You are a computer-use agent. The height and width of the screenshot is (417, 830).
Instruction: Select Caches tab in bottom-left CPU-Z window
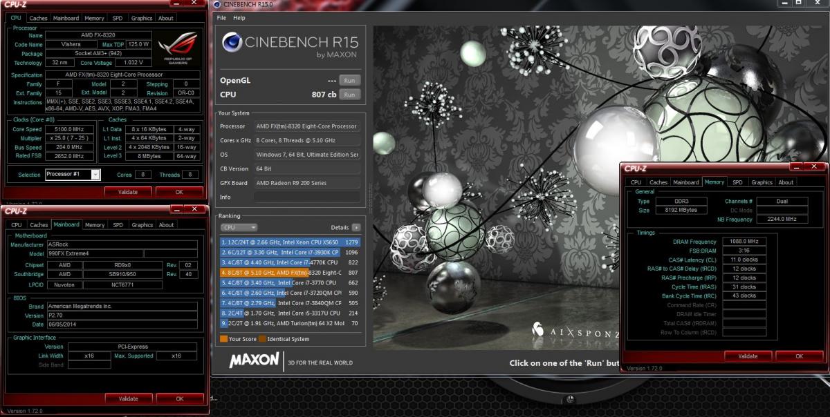[39, 224]
